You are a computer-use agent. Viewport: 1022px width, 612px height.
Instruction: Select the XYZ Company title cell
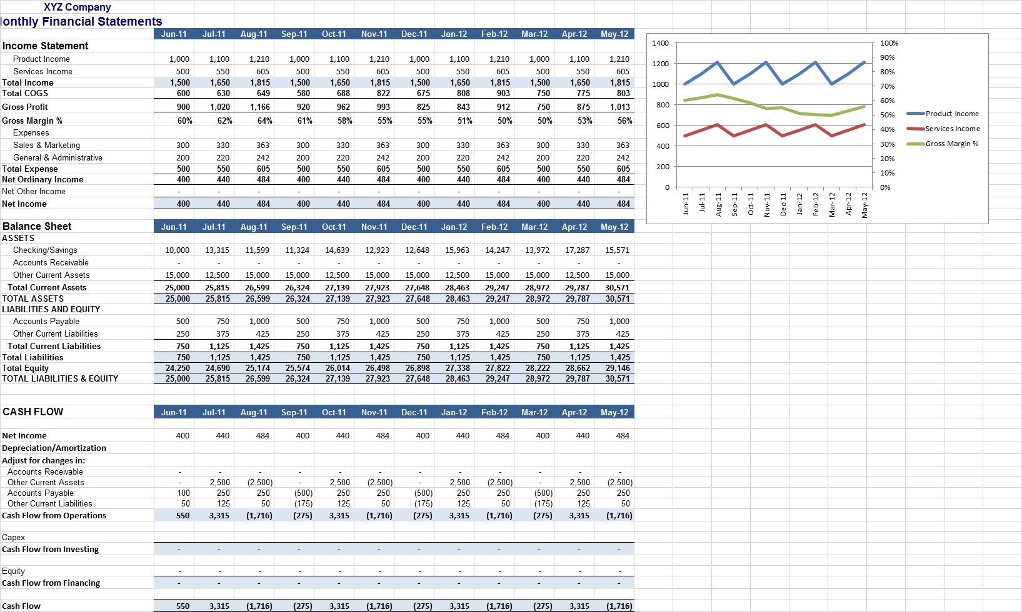pyautogui.click(x=78, y=7)
